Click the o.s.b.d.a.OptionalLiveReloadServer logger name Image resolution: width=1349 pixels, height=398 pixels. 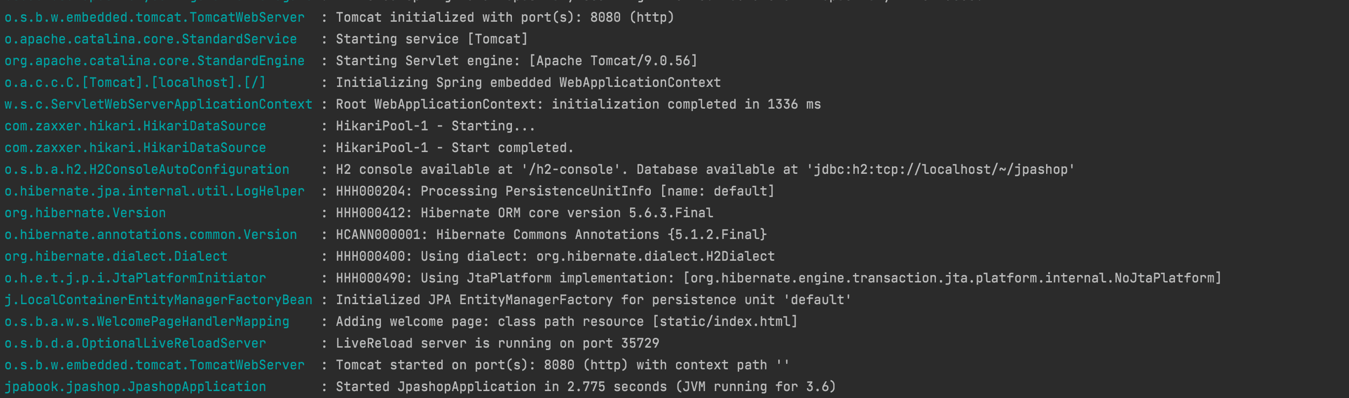click(135, 343)
